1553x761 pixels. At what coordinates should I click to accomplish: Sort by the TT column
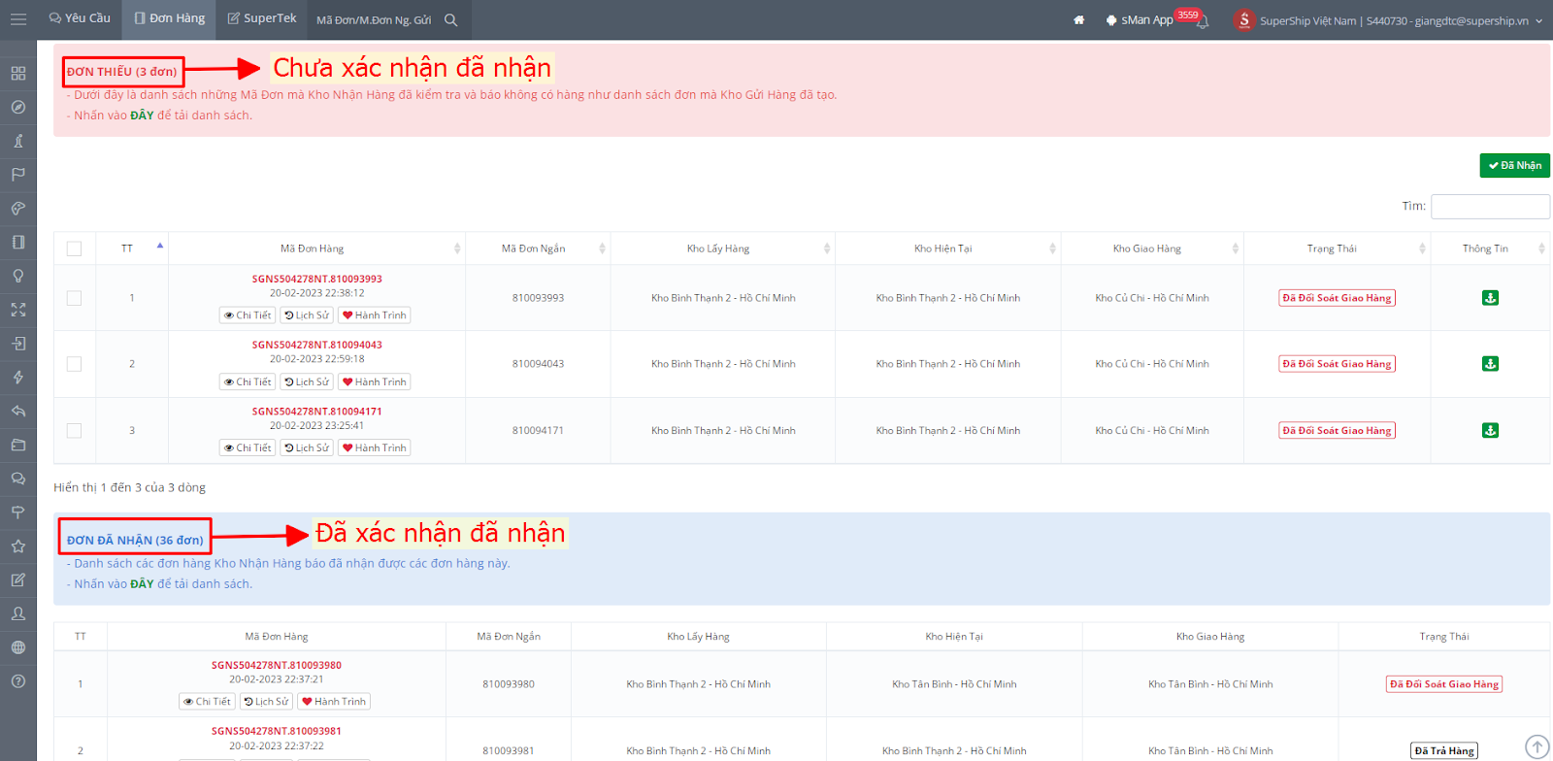coord(132,248)
